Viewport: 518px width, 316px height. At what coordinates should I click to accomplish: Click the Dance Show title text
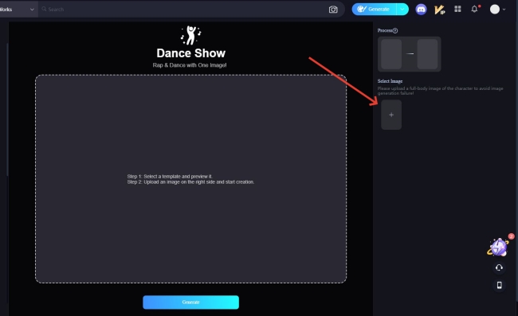(x=191, y=53)
